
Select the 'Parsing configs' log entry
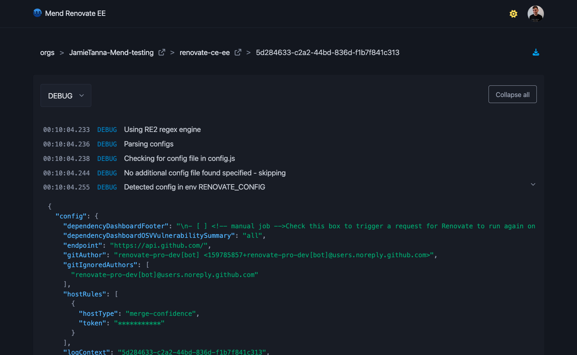(148, 144)
